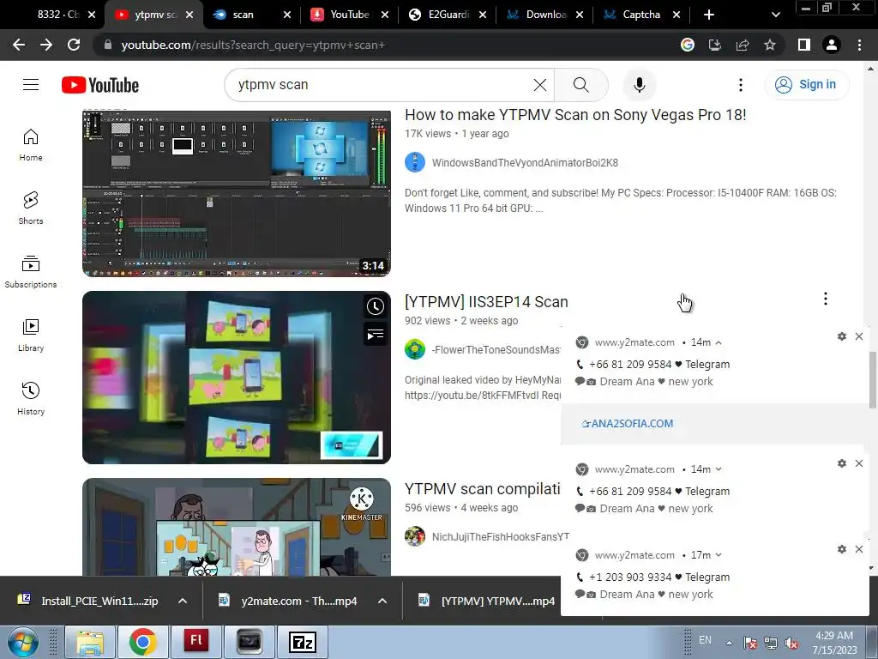Dismiss the 17m y2mate notification
878x659 pixels.
click(x=859, y=549)
